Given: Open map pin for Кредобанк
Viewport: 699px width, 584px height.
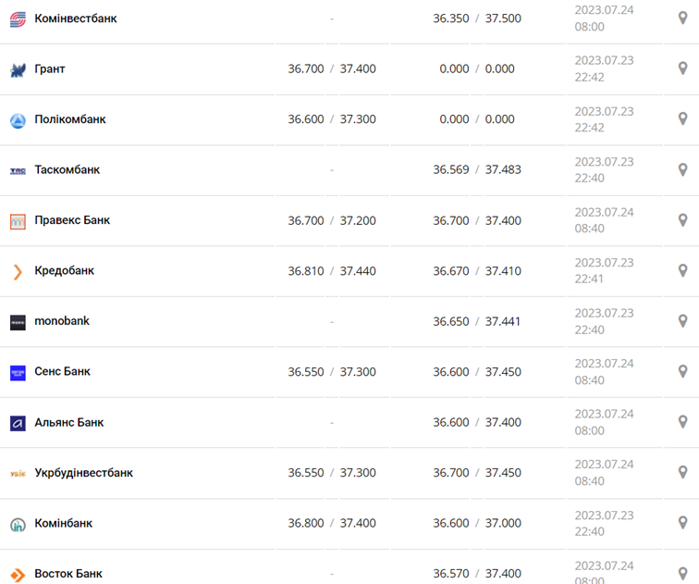Looking at the screenshot, I should [x=683, y=270].
